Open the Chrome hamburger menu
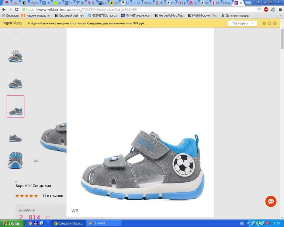The height and width of the screenshot is (227, 284). (x=280, y=10)
